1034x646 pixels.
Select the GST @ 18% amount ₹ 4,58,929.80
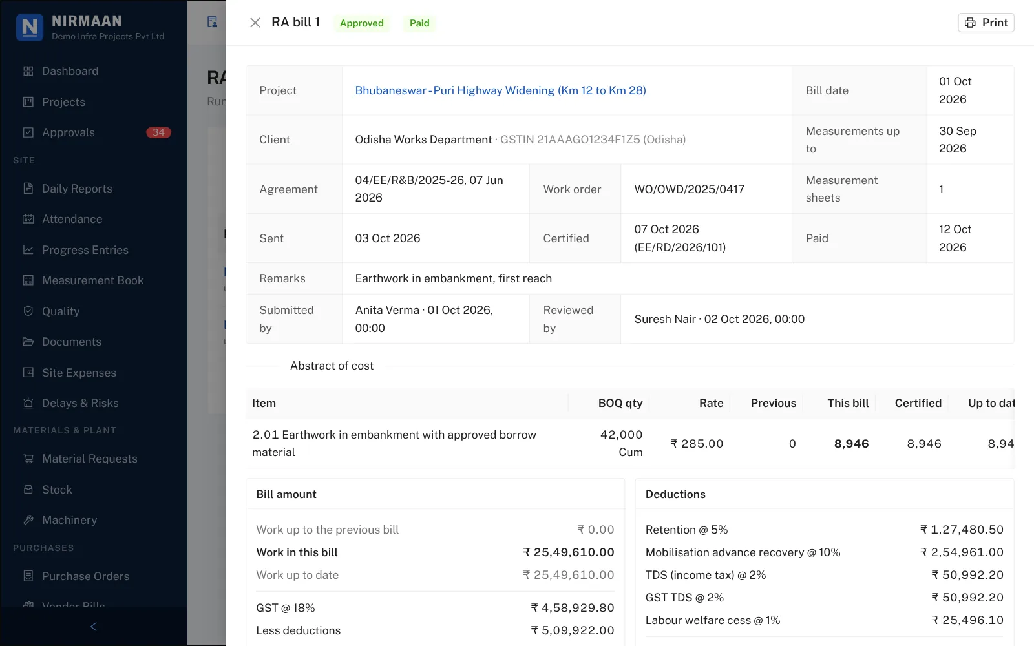572,608
